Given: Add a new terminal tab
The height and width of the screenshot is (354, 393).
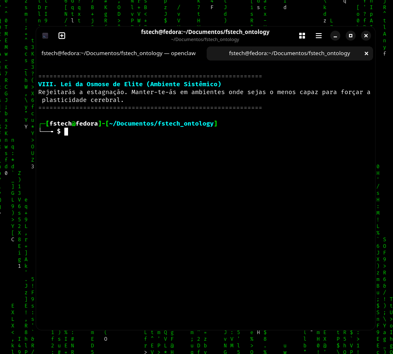Looking at the screenshot, I should click(x=62, y=36).
